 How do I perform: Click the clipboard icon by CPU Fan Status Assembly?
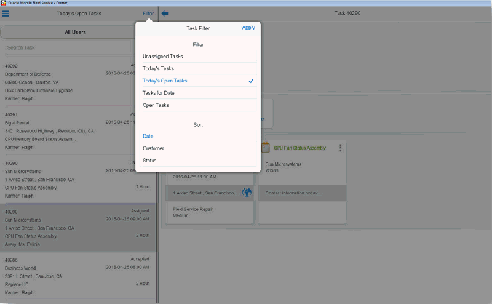click(x=266, y=148)
